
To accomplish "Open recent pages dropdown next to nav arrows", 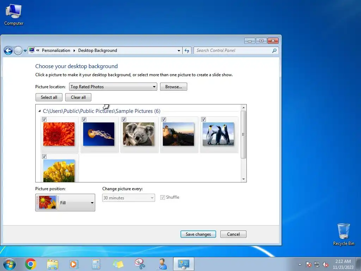I will [25, 51].
